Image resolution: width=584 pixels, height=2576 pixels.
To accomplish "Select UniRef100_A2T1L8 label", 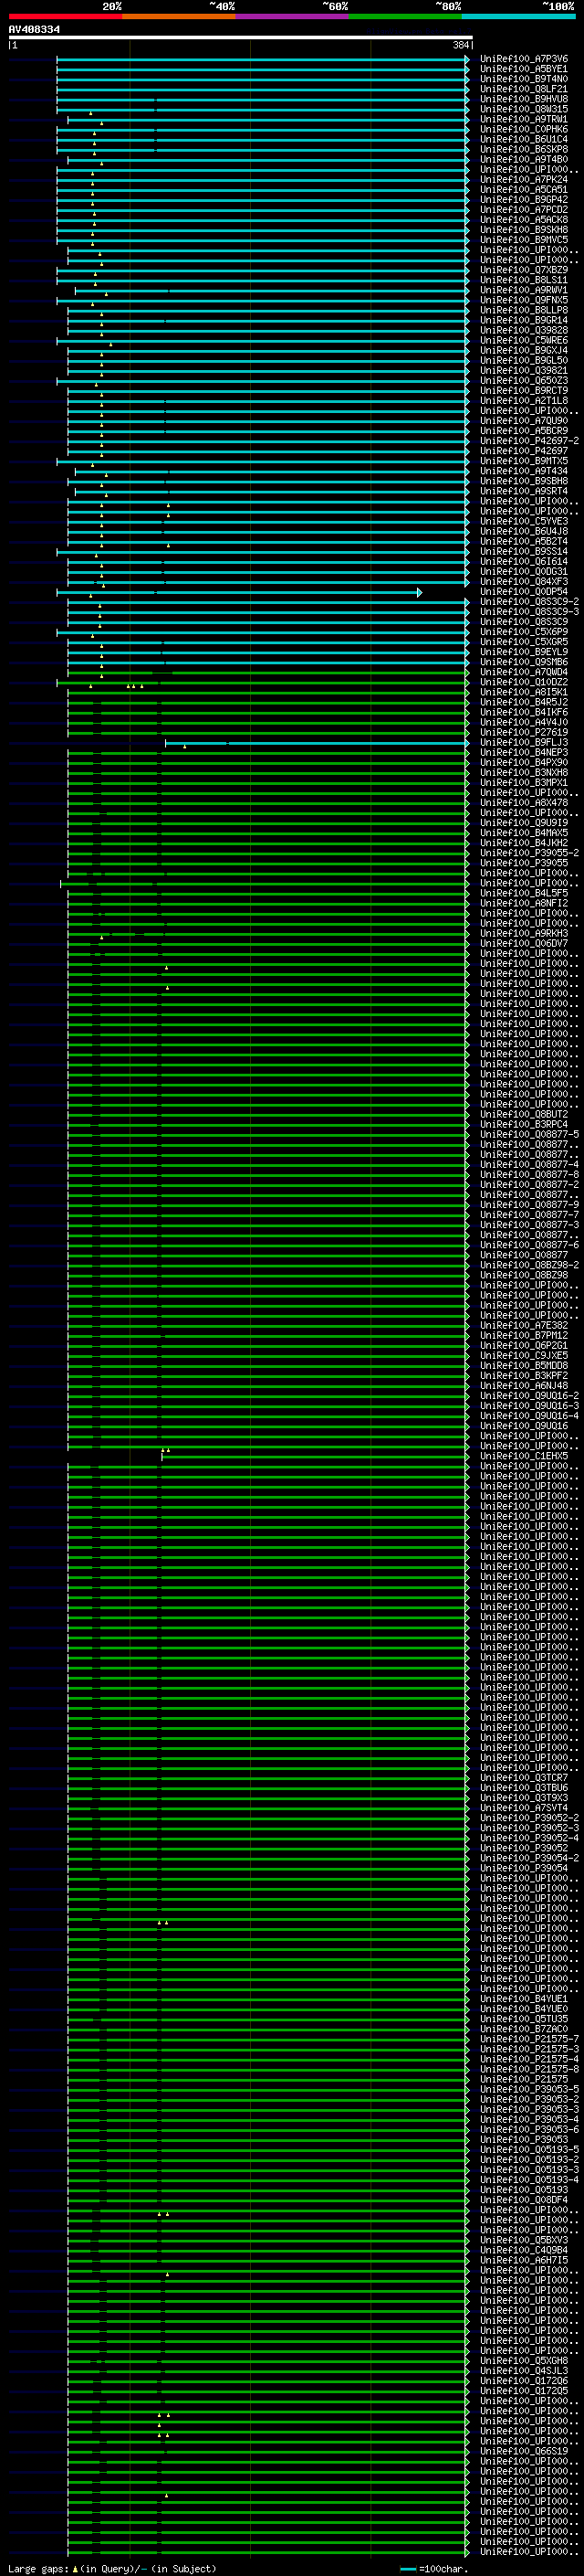I will tap(524, 400).
